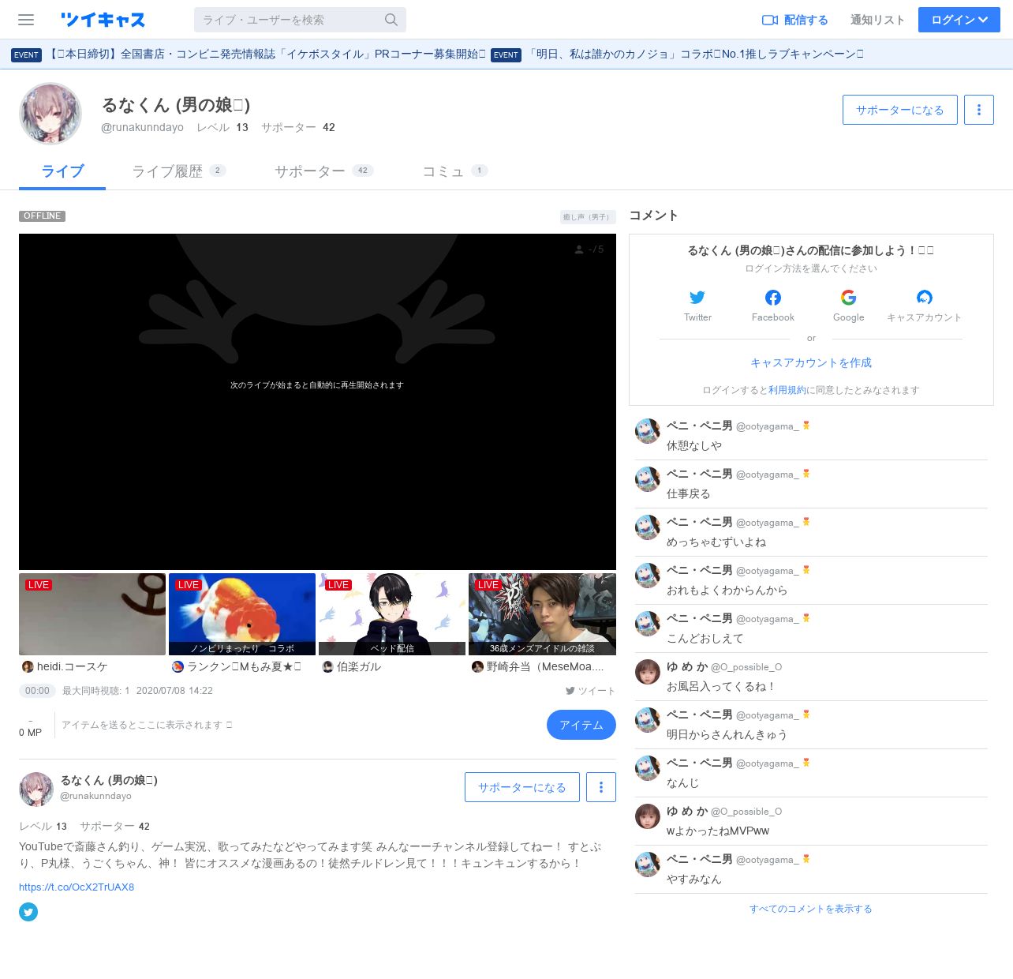Click avatar of comment 休憩なしや
This screenshot has height=979, width=1013.
[648, 431]
